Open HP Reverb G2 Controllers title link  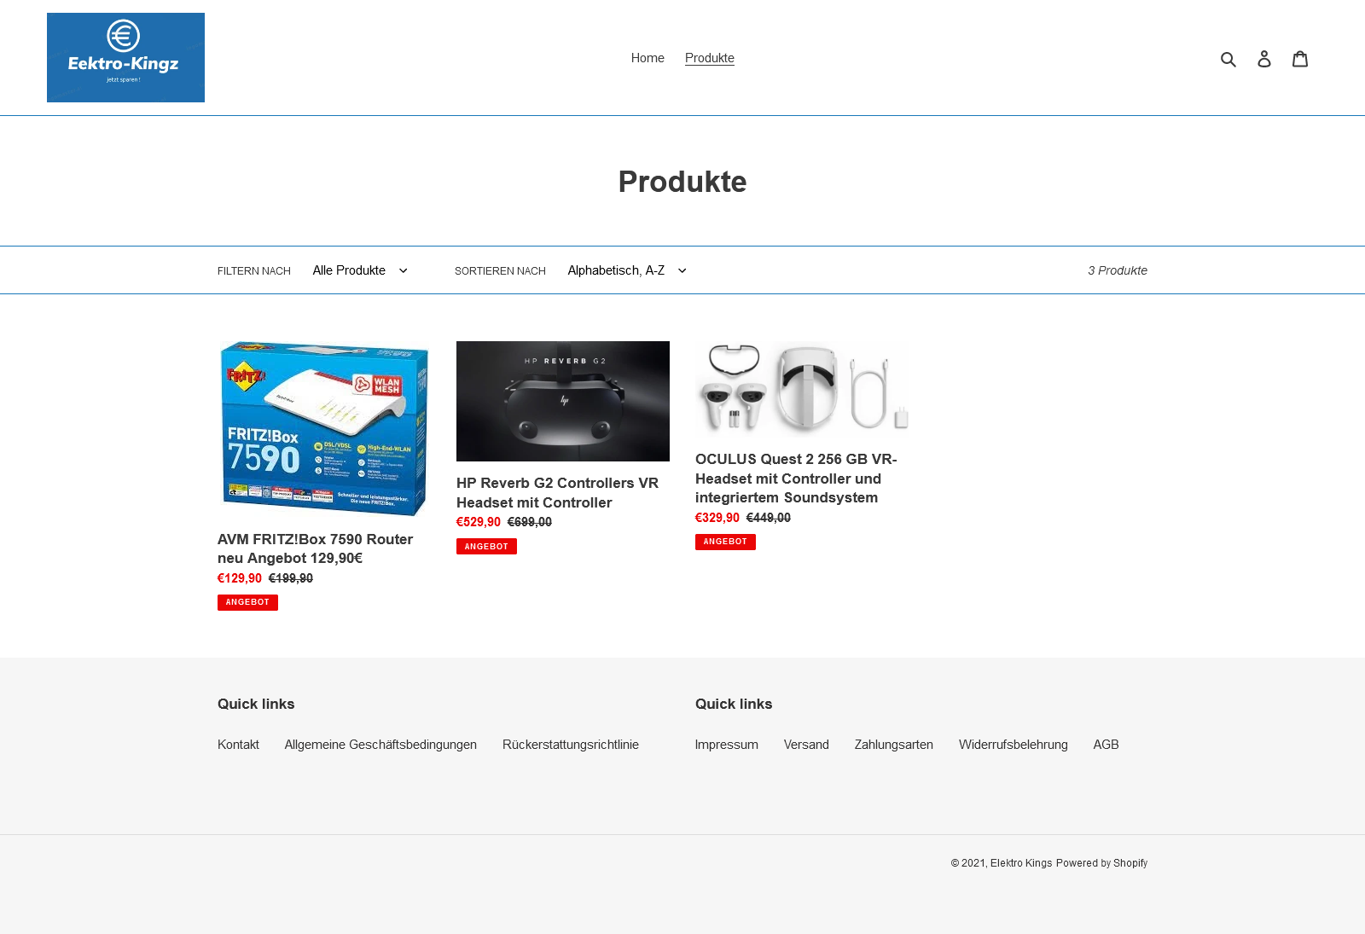click(x=557, y=493)
